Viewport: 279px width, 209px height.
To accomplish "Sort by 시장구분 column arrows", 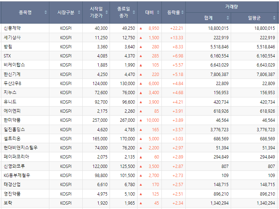I will click(x=79, y=12).
